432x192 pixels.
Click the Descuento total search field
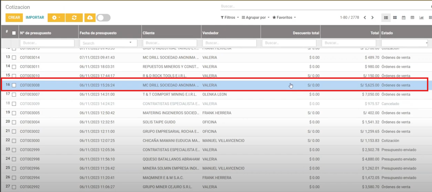point(289,43)
